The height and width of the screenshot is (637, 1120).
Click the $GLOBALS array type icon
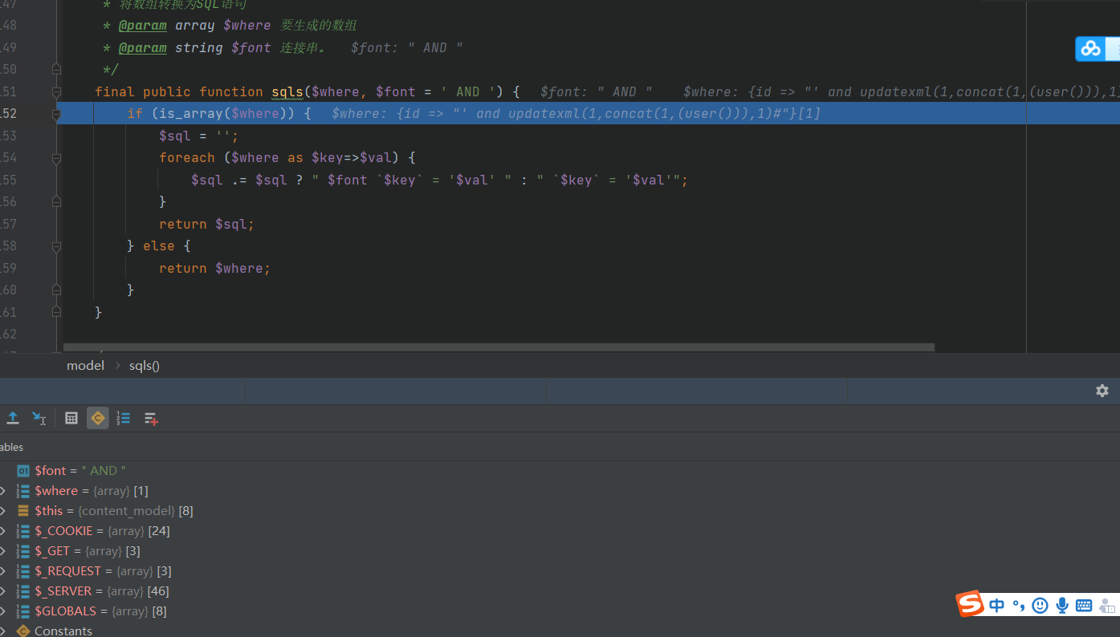pyautogui.click(x=23, y=611)
